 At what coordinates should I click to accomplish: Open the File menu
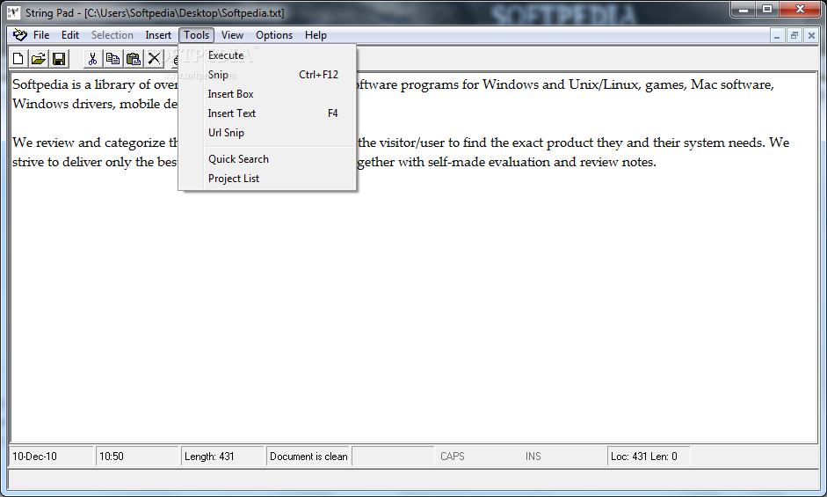tap(41, 35)
